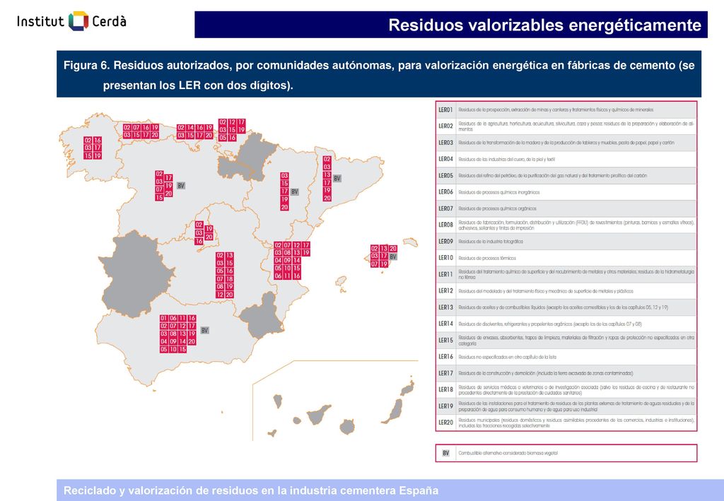Click the '18' code cell in Castilla-La Mancha grid
724x501 pixels.
point(230,279)
